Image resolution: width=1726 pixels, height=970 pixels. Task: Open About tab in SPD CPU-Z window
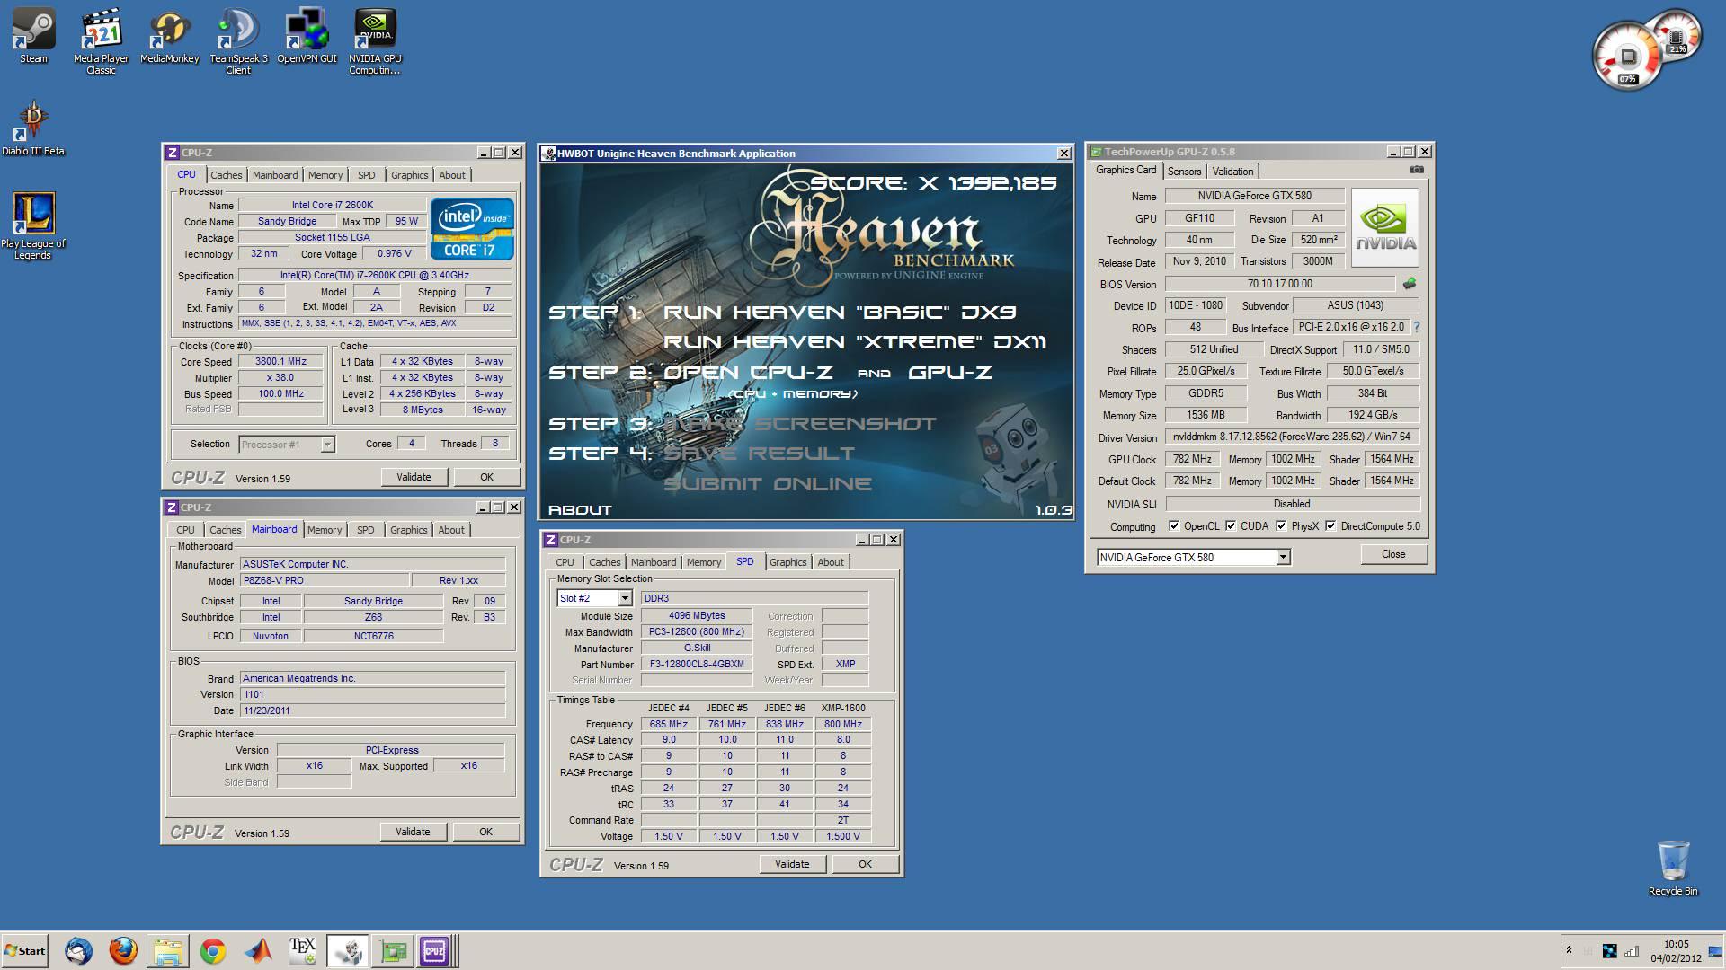(831, 562)
